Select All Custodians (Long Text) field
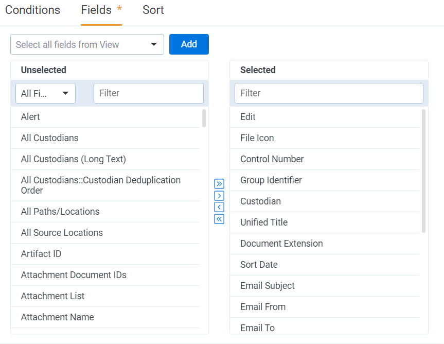 click(105, 159)
